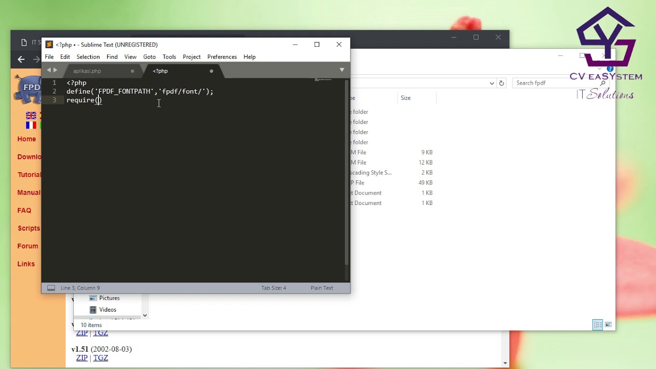Maximize the browser window
The image size is (656, 369).
(476, 37)
